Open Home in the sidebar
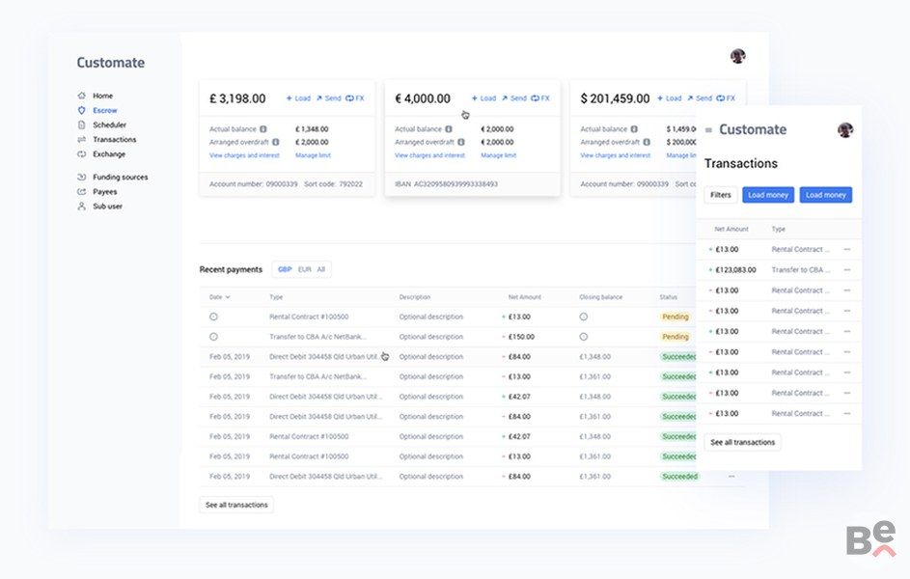The image size is (910, 579). pyautogui.click(x=102, y=96)
